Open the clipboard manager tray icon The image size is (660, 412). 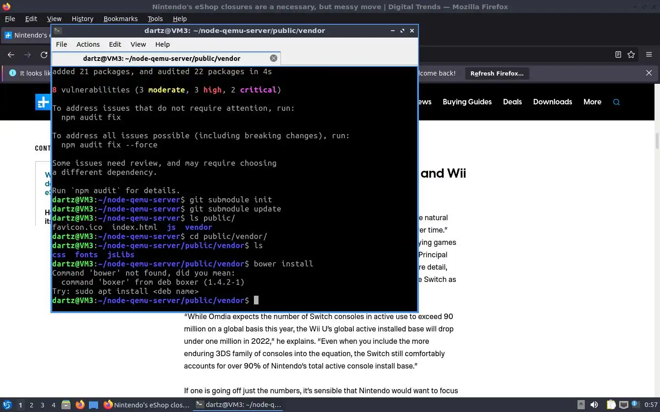[x=611, y=405]
